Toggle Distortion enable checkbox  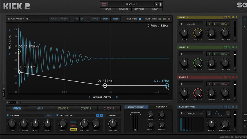tap(57, 115)
